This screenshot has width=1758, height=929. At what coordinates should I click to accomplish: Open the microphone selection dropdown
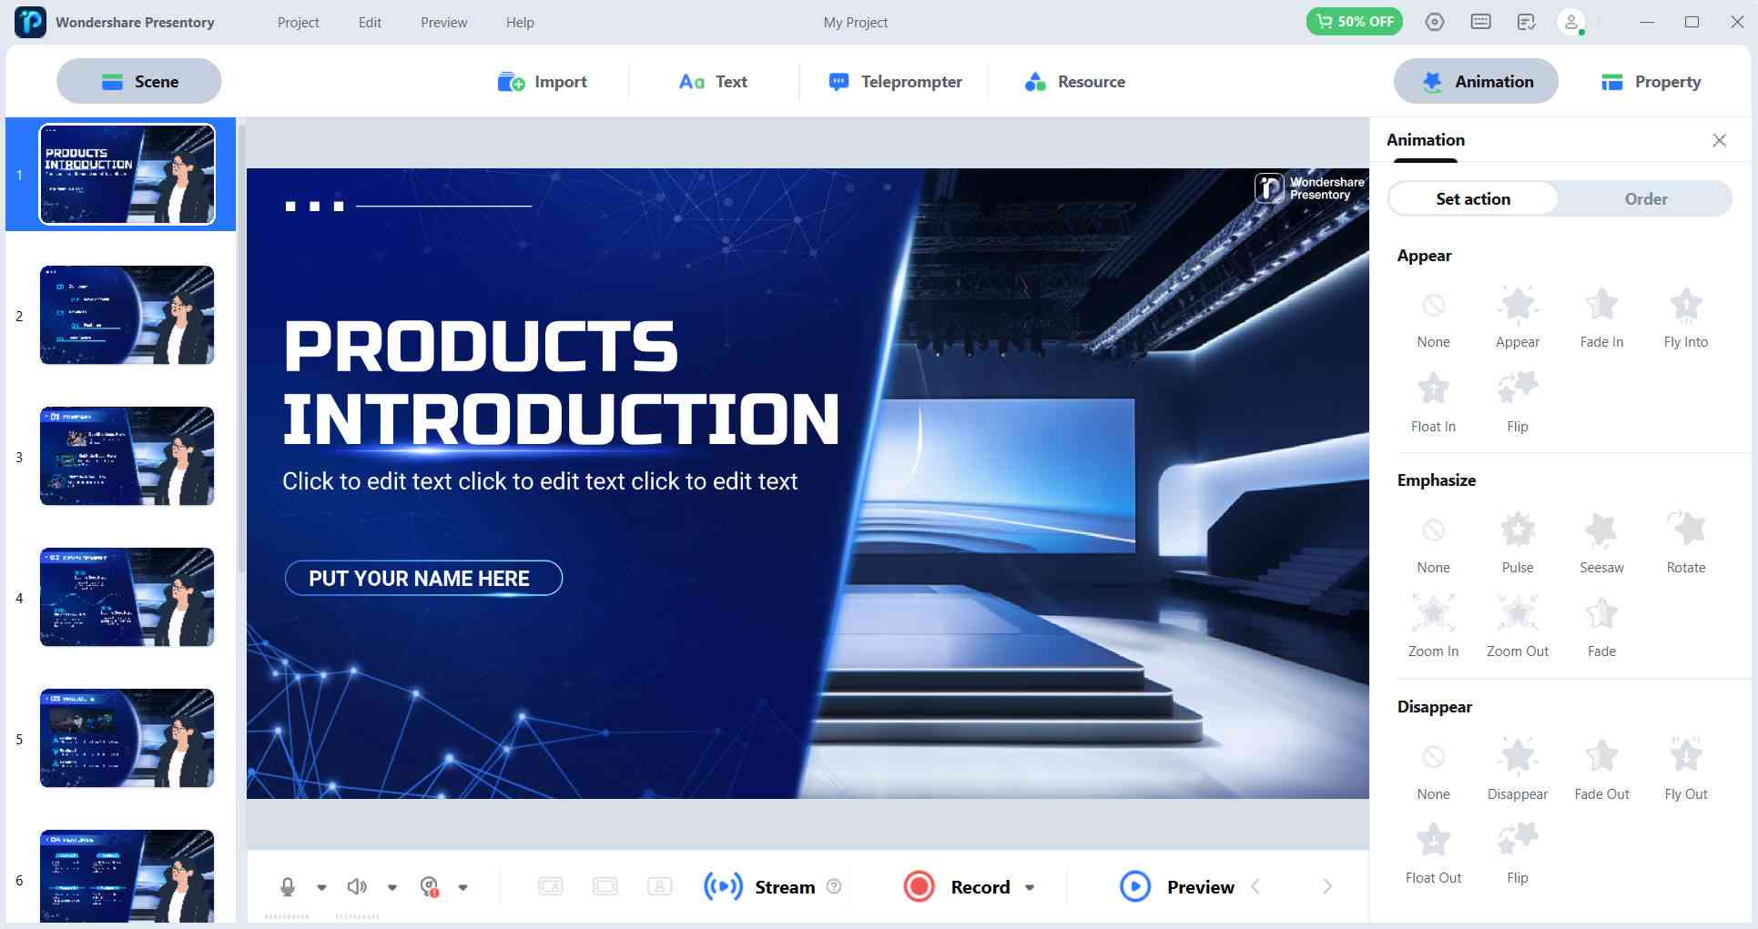pyautogui.click(x=320, y=887)
